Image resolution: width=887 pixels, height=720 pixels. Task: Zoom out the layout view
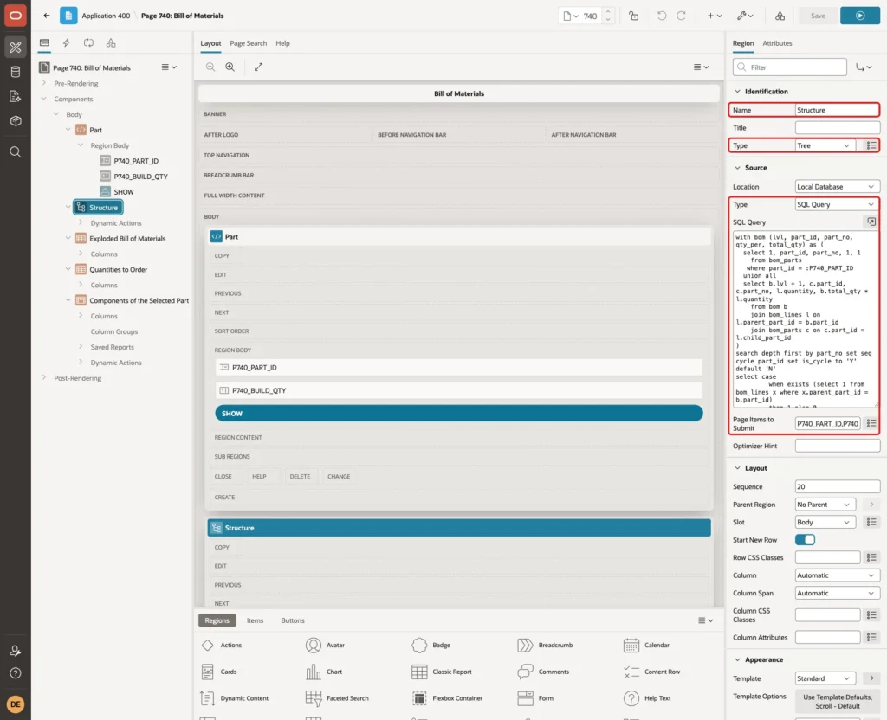[210, 67]
